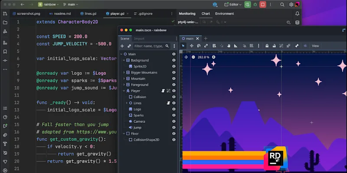The height and width of the screenshot is (173, 347).
Task: Click the list-select tool icon in Godot toolbar
Action: (214, 46)
